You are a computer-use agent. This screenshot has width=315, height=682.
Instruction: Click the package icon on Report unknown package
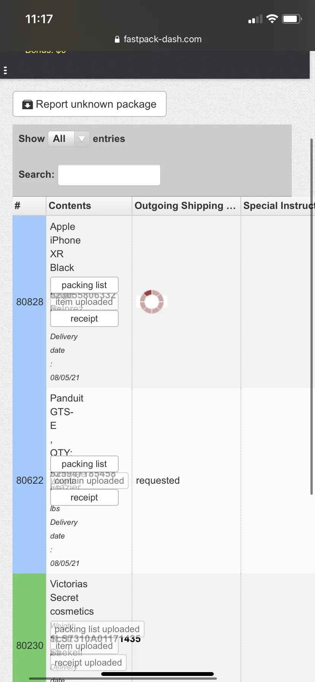tap(27, 105)
